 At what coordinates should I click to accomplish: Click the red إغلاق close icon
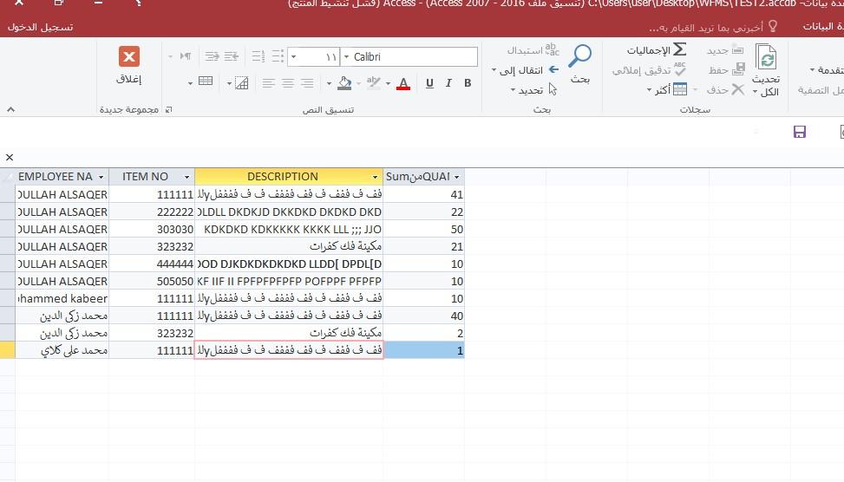129,56
